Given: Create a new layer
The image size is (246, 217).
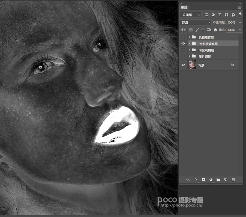Looking at the screenshot, I should [x=226, y=180].
